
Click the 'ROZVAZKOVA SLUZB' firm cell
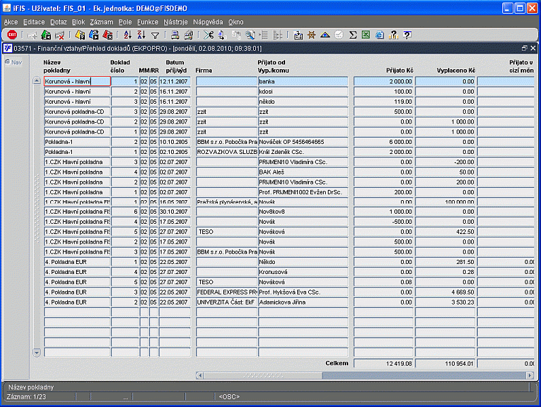(227, 152)
